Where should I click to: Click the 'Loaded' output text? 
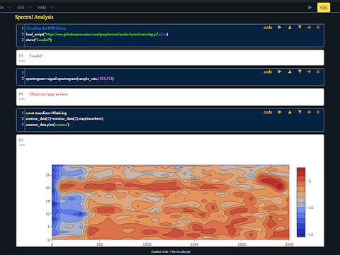(x=35, y=56)
